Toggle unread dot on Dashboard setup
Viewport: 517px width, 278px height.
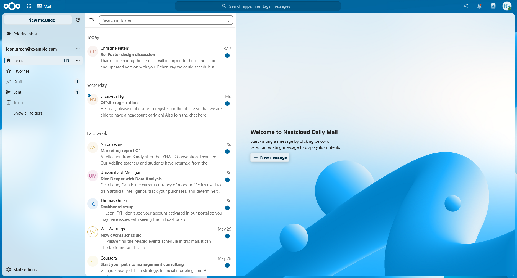(227, 208)
